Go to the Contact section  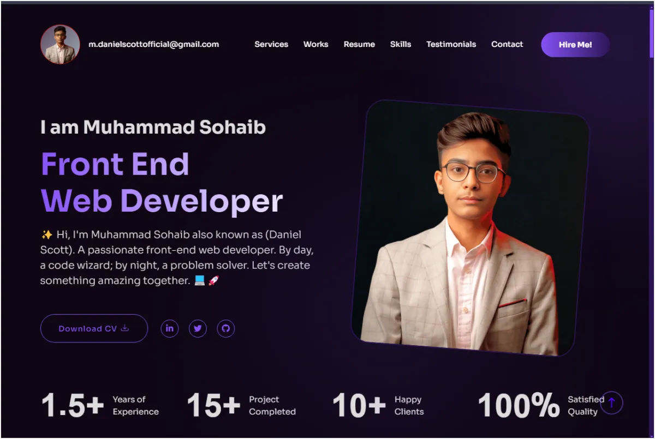click(507, 44)
